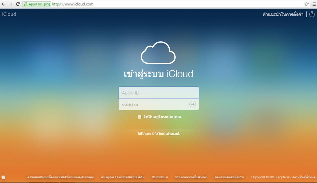
Task: Submit sign in with the arrow button
Action: [x=192, y=104]
